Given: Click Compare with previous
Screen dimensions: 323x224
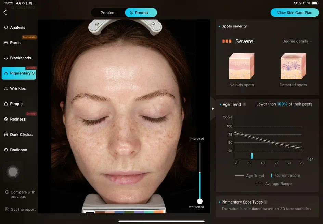Looking at the screenshot, I should pyautogui.click(x=20, y=194).
